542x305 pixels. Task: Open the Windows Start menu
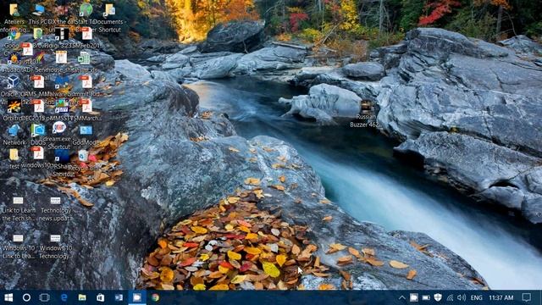pyautogui.click(x=8, y=297)
